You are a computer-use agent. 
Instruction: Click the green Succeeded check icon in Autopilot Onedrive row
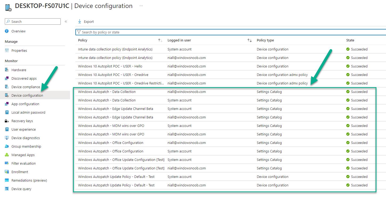point(348,75)
